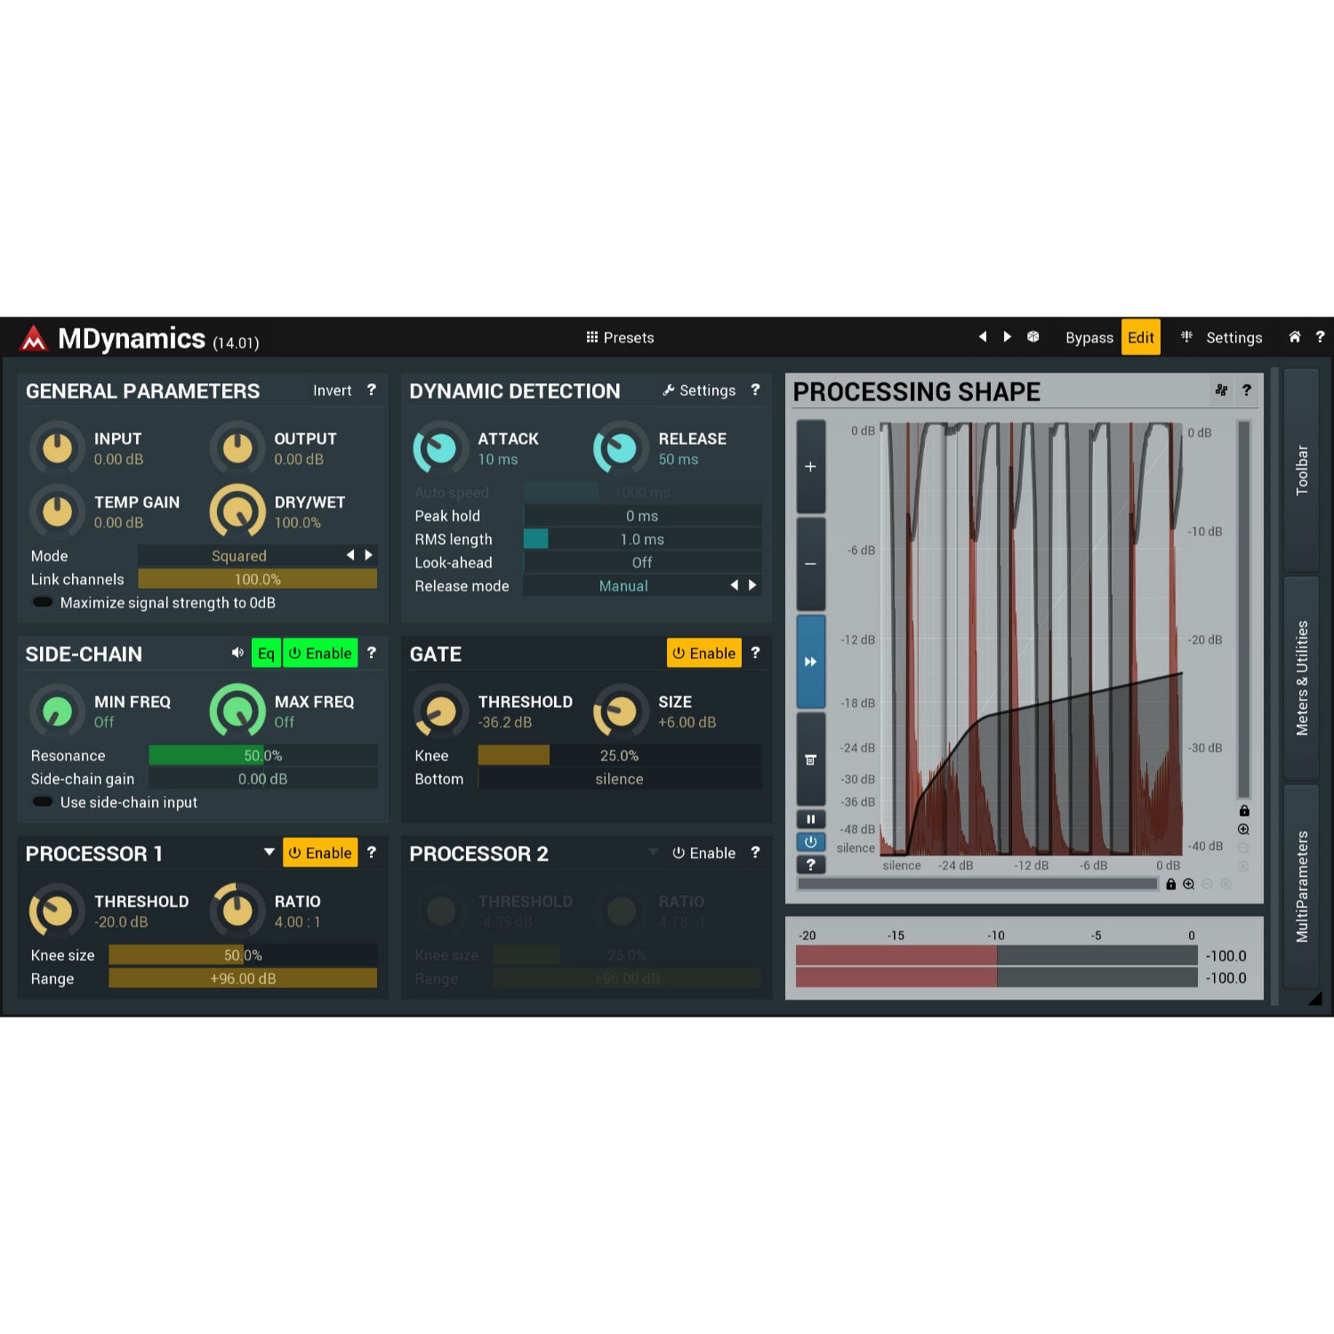This screenshot has height=1334, width=1334.
Task: Open the Presets browser
Action: click(x=620, y=338)
